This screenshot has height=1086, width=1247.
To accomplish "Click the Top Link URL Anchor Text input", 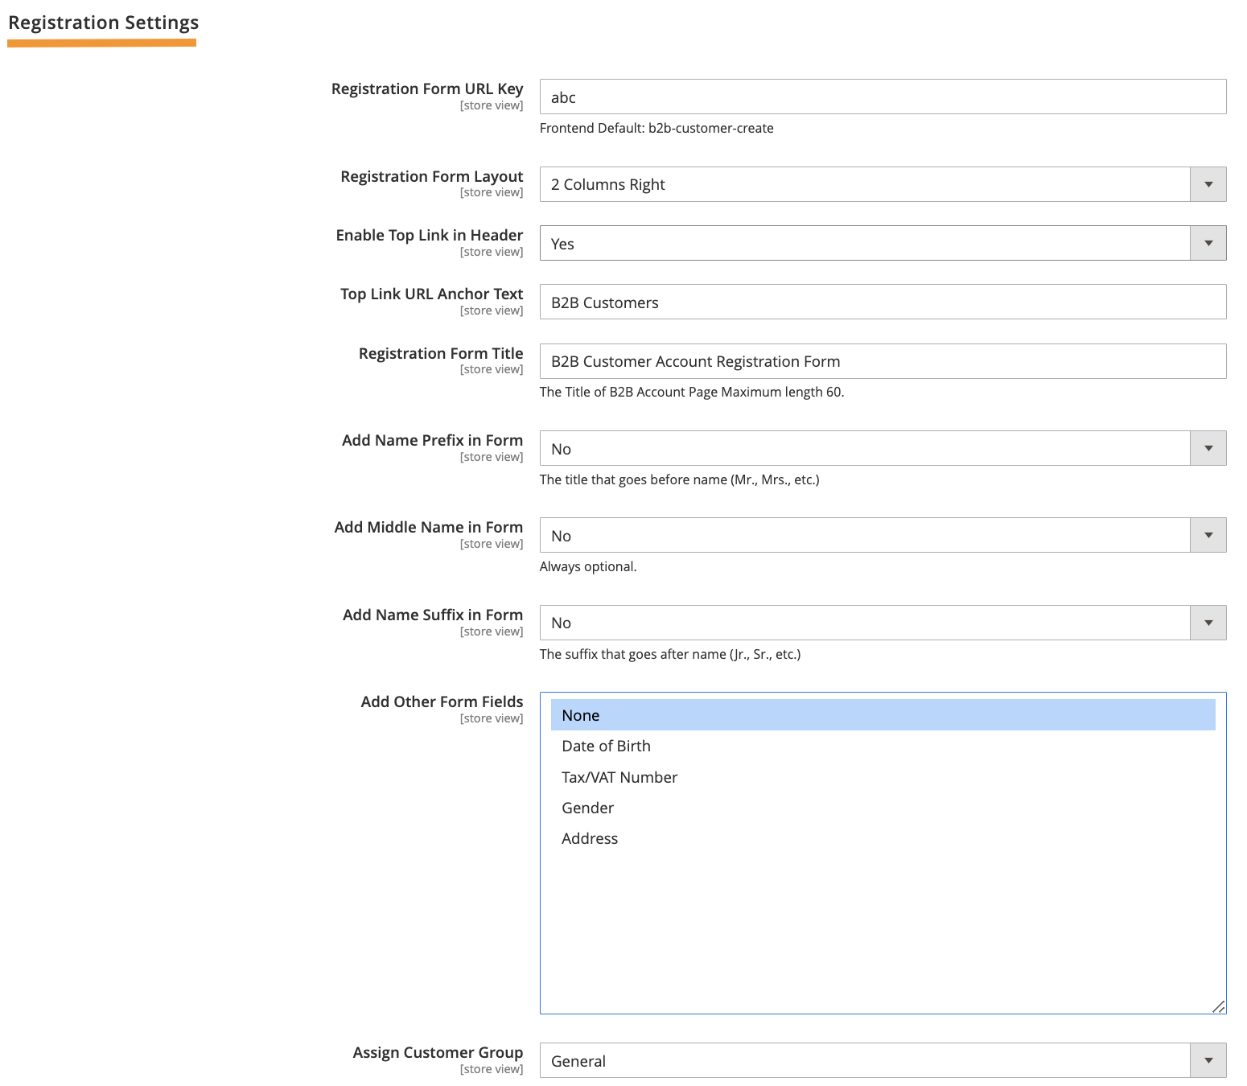I will [883, 302].
